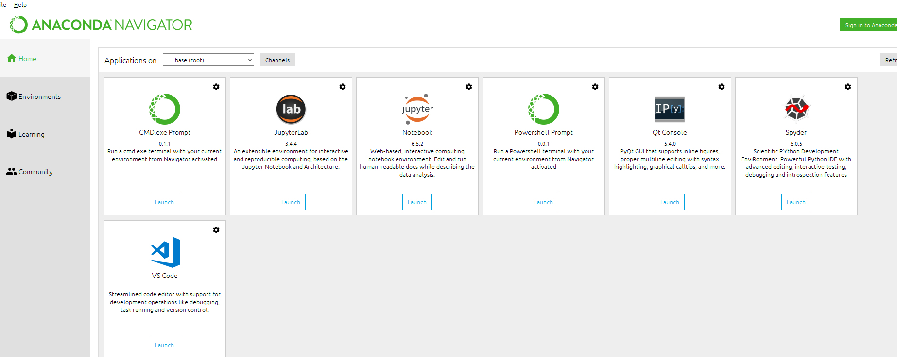Open settings gear on Spyder card
Image resolution: width=897 pixels, height=357 pixels.
pos(848,87)
